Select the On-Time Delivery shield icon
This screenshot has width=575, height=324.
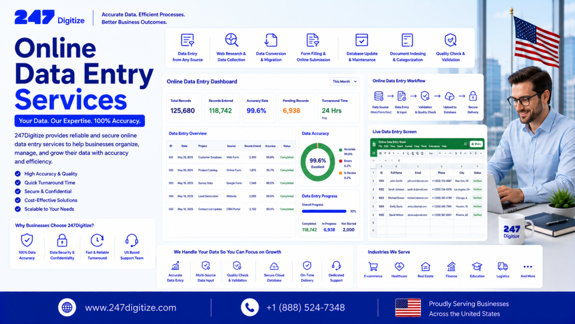click(307, 265)
